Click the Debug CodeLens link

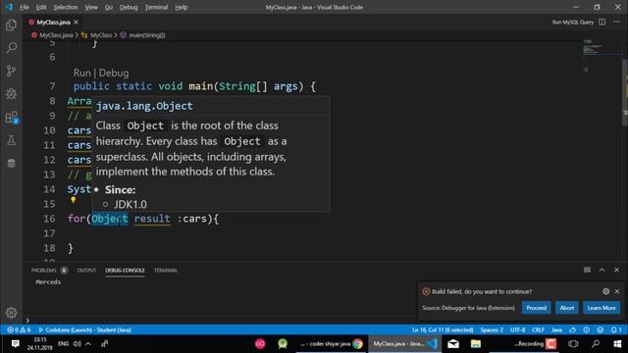click(x=114, y=73)
